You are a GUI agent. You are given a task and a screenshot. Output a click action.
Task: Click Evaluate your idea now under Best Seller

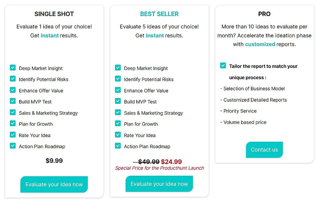(159, 184)
